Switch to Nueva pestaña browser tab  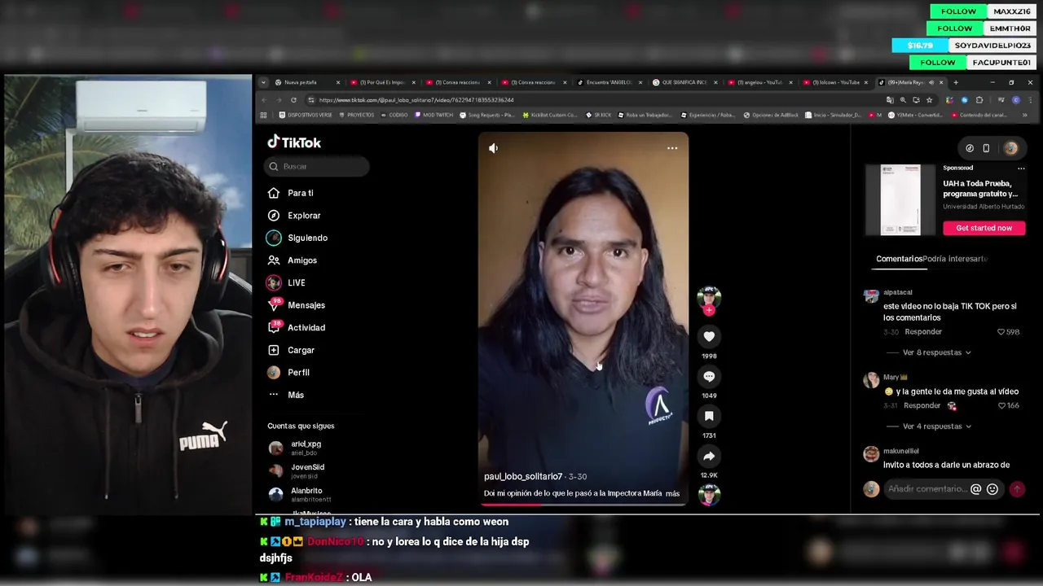click(306, 82)
